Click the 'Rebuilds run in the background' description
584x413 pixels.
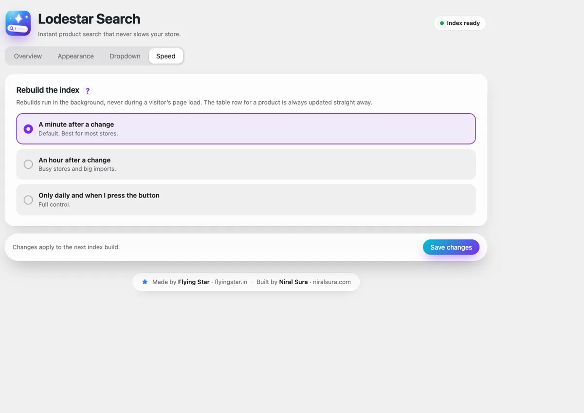[x=194, y=103]
